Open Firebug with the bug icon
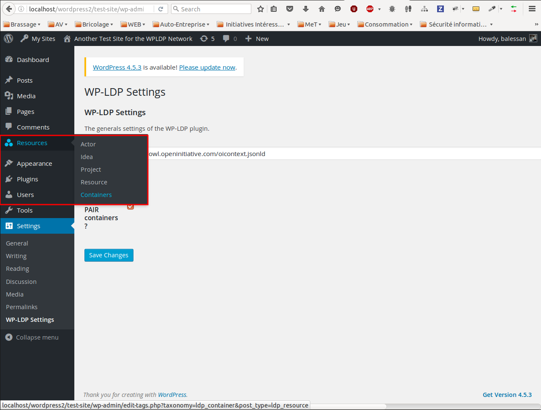 pos(392,9)
